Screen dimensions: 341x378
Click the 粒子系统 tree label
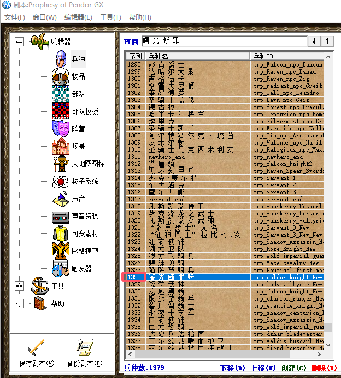point(85,181)
